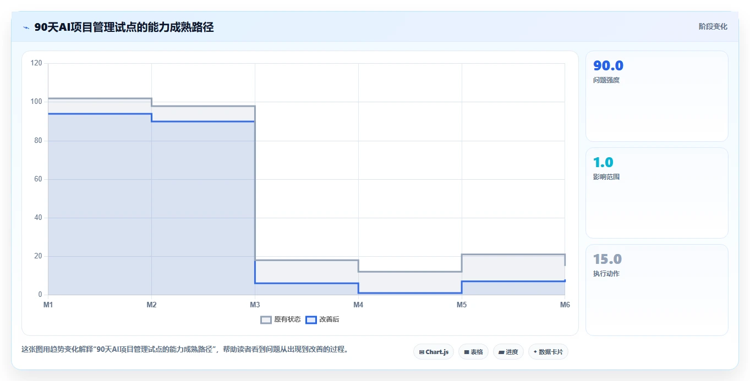Click the chart title '90天AI项目管理试点的能力成熟路径'

(x=124, y=27)
